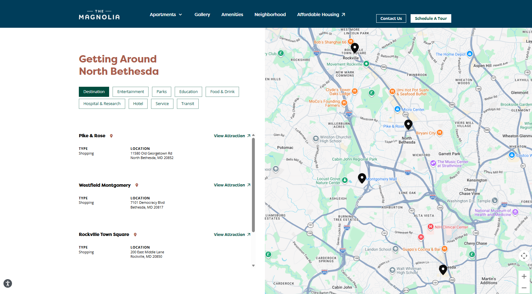Viewport: 532px width, 294px height.
Task: Click the Contact Us button
Action: coord(391,18)
